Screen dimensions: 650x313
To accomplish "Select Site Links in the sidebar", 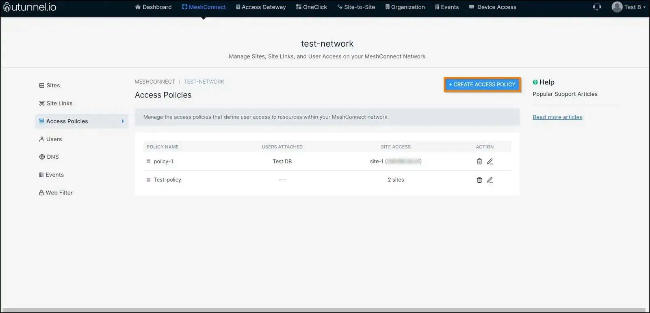I will (56, 103).
